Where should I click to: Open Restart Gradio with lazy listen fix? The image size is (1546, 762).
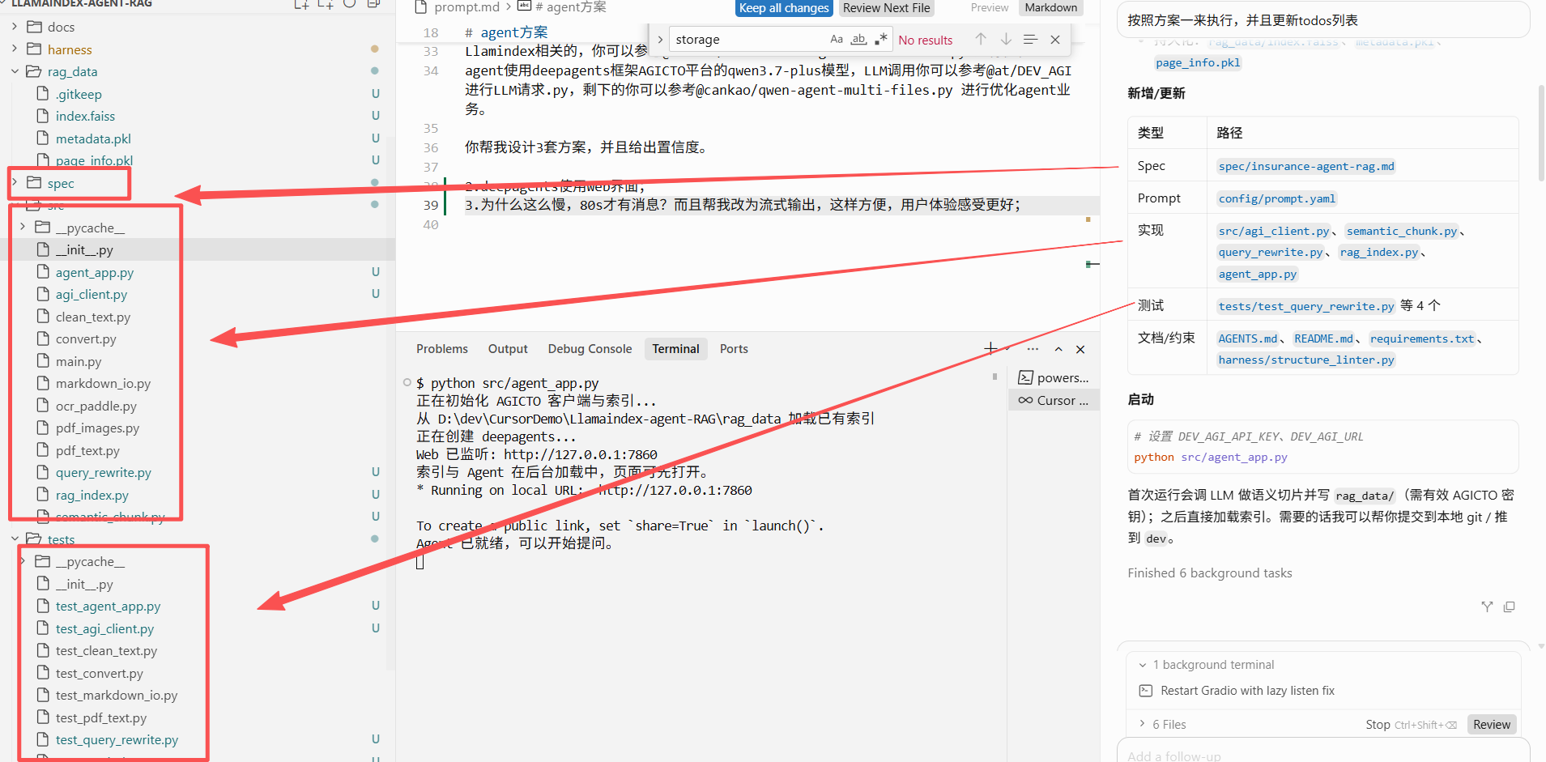1247,691
